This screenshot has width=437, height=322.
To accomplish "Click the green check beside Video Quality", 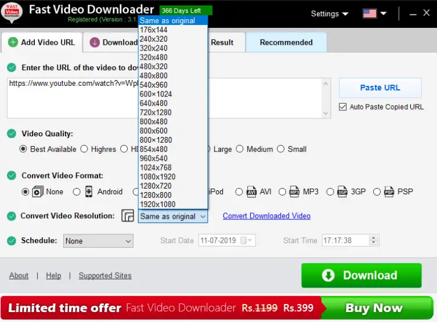I will pyautogui.click(x=12, y=133).
